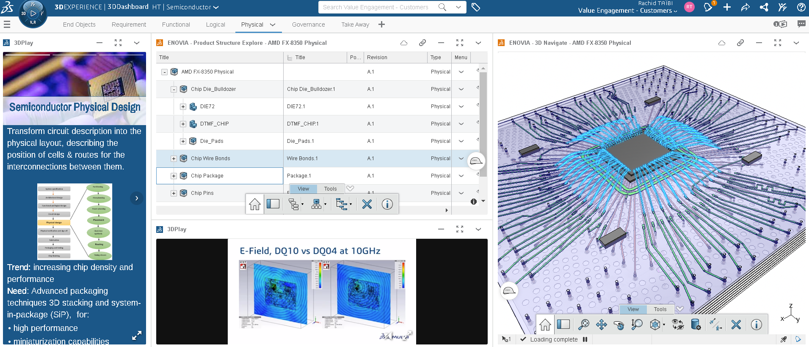Toggle side panel in 3D Navigate toolbar
This screenshot has width=809, height=347.
click(x=563, y=324)
